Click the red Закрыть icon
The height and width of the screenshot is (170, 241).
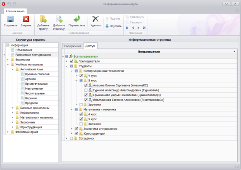point(26,19)
